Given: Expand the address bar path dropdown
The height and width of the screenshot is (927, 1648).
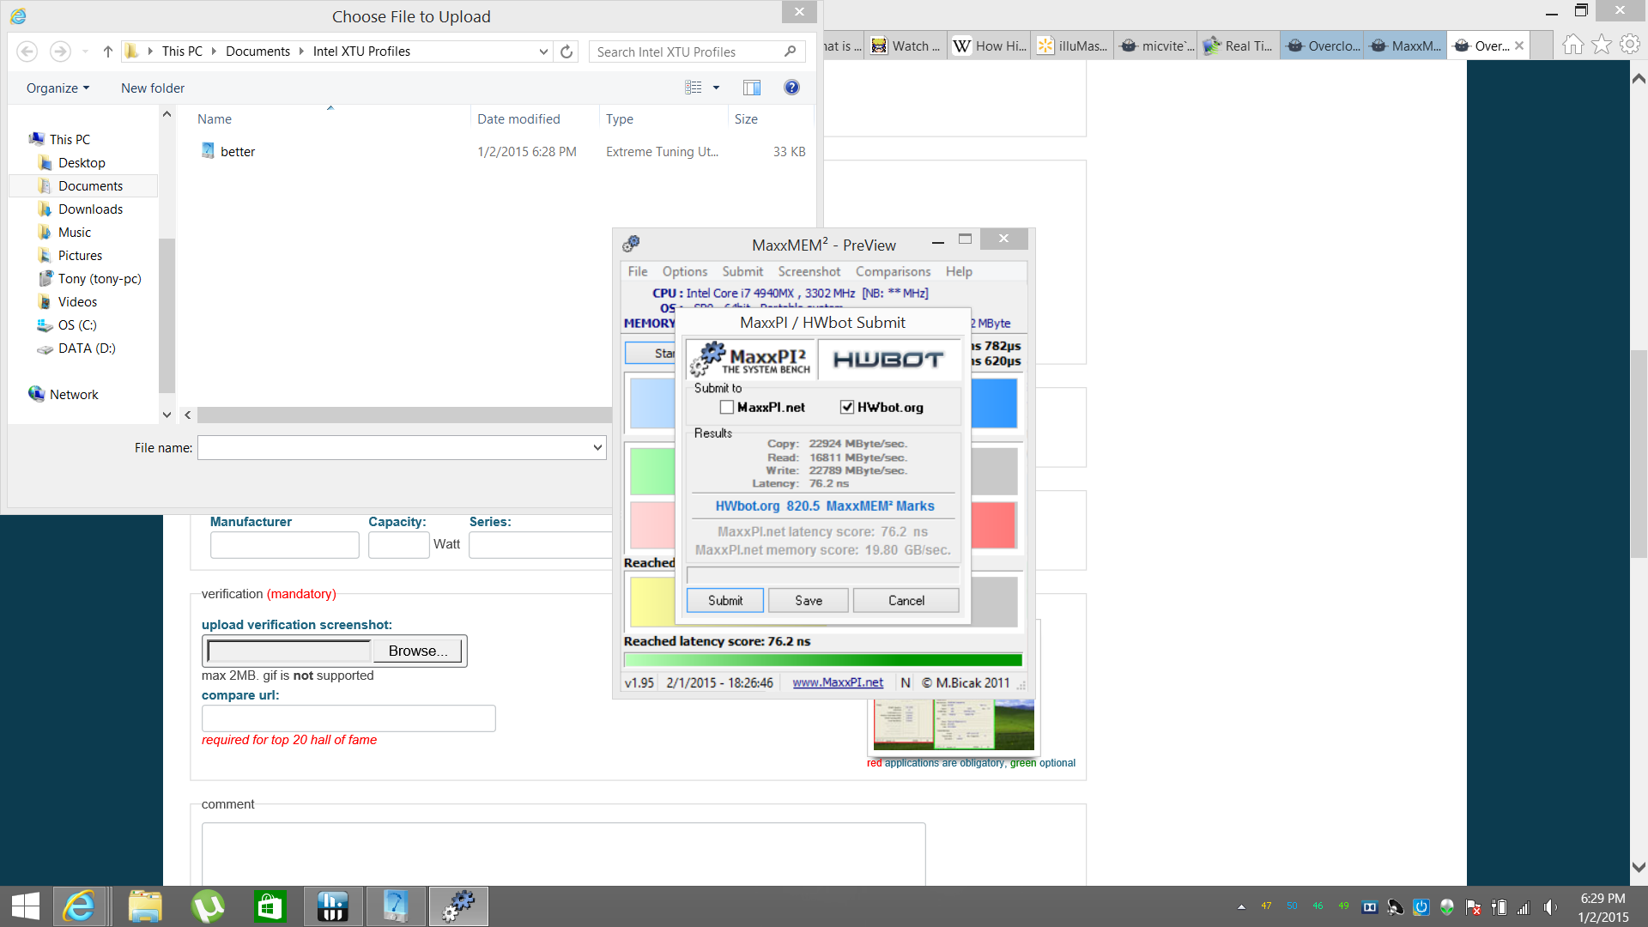Looking at the screenshot, I should coord(543,51).
